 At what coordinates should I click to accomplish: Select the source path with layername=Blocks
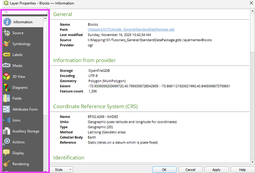[150, 40]
